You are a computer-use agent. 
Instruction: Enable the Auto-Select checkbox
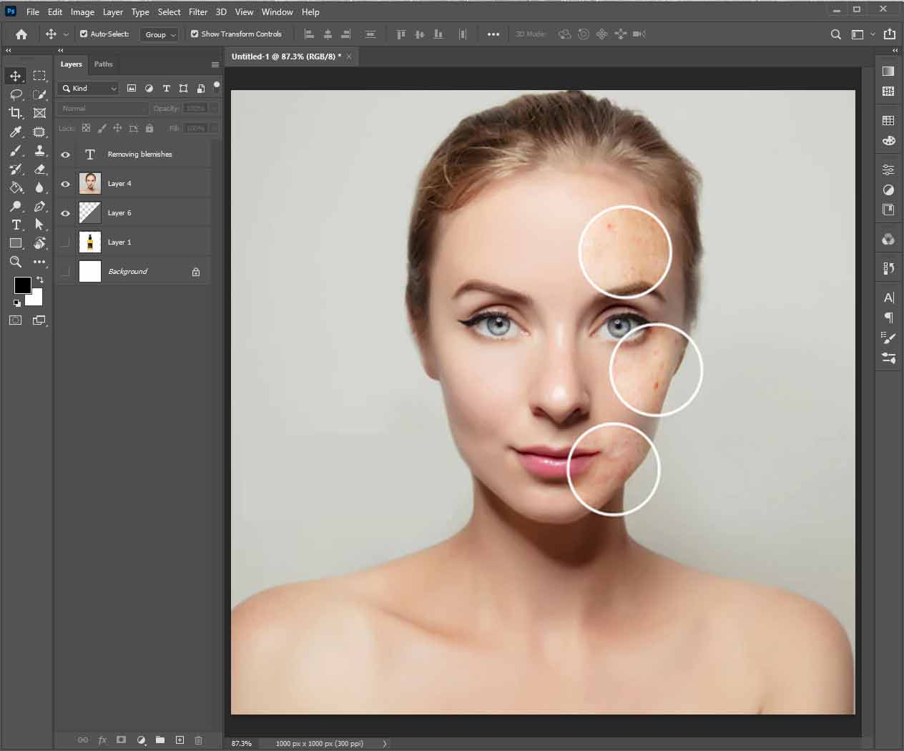click(x=83, y=34)
